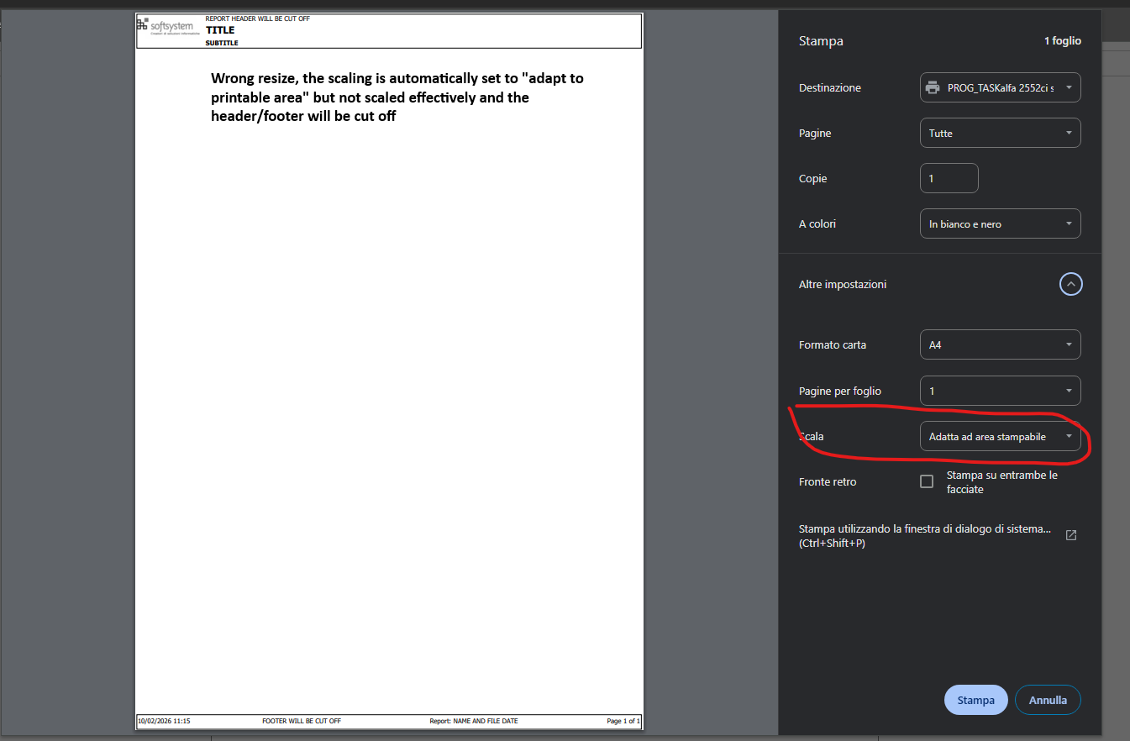Collapse Altre impostazioni with the chevron button
Image resolution: width=1130 pixels, height=741 pixels.
(x=1070, y=284)
